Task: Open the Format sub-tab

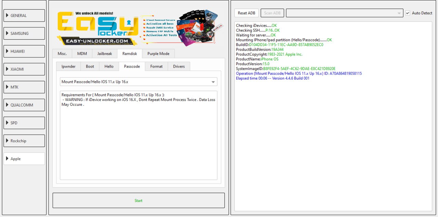Action: pyautogui.click(x=156, y=66)
